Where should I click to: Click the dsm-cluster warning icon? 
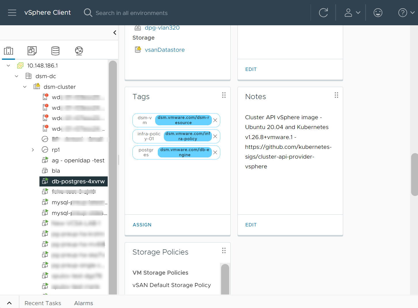(x=37, y=86)
